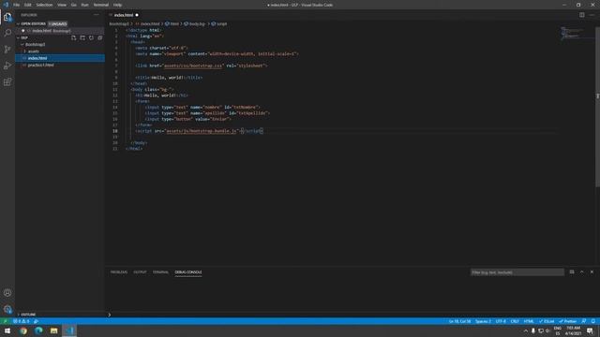Open Chrome from the Windows taskbar
Screen dimensions: 600x337
click(23, 330)
